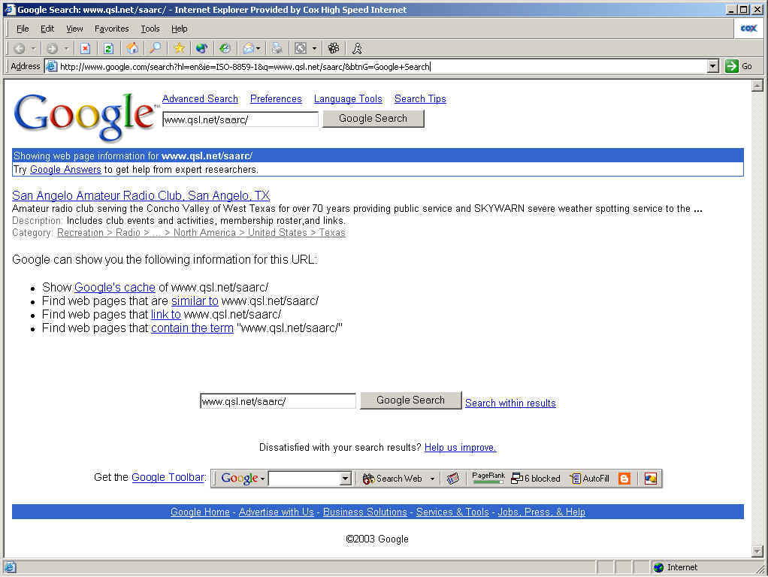Click the flower-shaped toolbar icon
The image size is (768, 577).
click(334, 49)
